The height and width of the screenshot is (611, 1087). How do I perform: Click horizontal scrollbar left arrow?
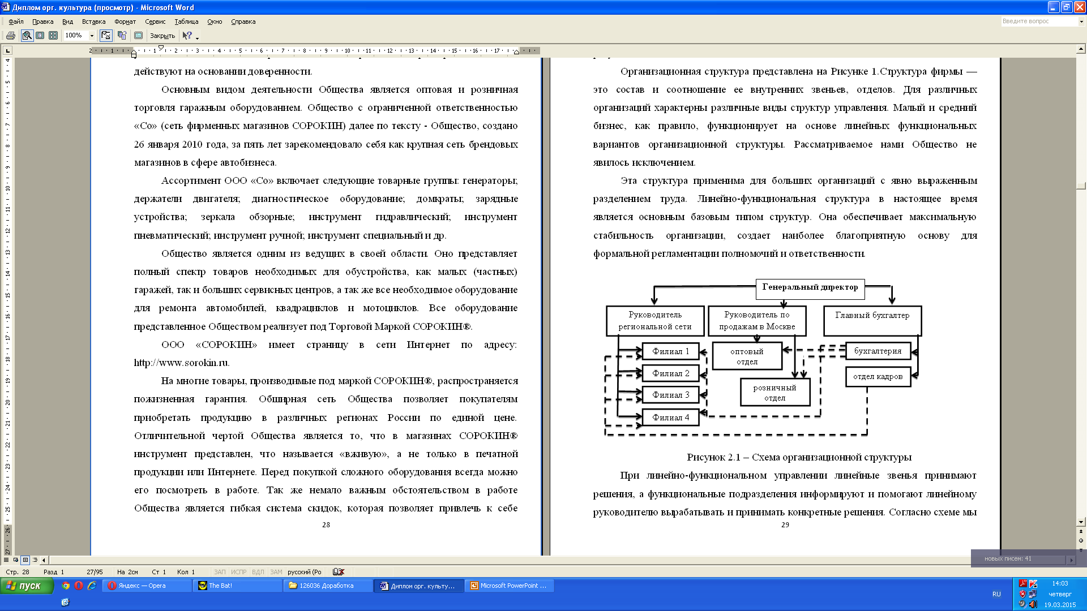44,560
